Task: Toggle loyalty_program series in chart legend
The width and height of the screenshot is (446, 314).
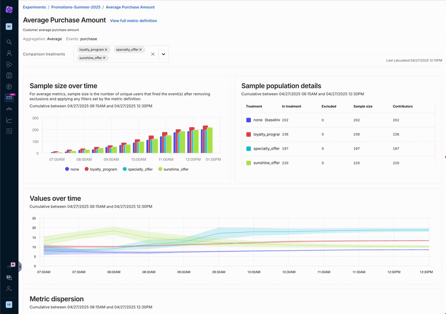Action: coord(100,169)
